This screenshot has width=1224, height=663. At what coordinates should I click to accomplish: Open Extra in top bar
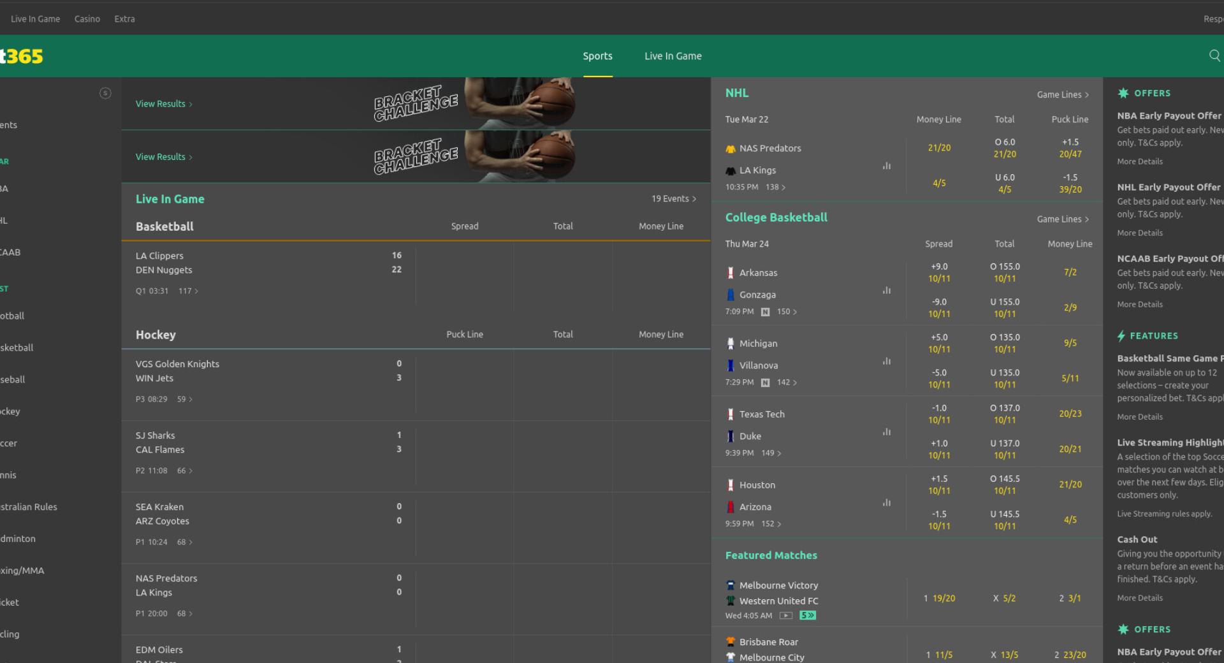click(124, 19)
